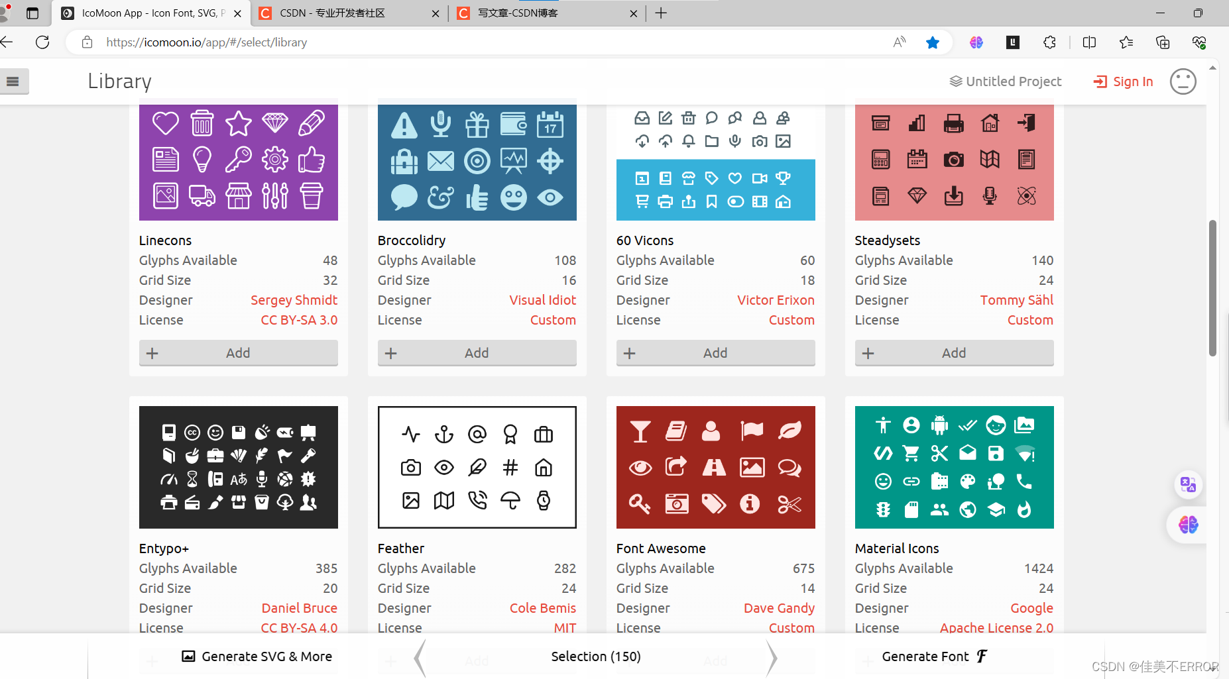Open Untitled Project manager
The image size is (1229, 679).
point(1006,81)
